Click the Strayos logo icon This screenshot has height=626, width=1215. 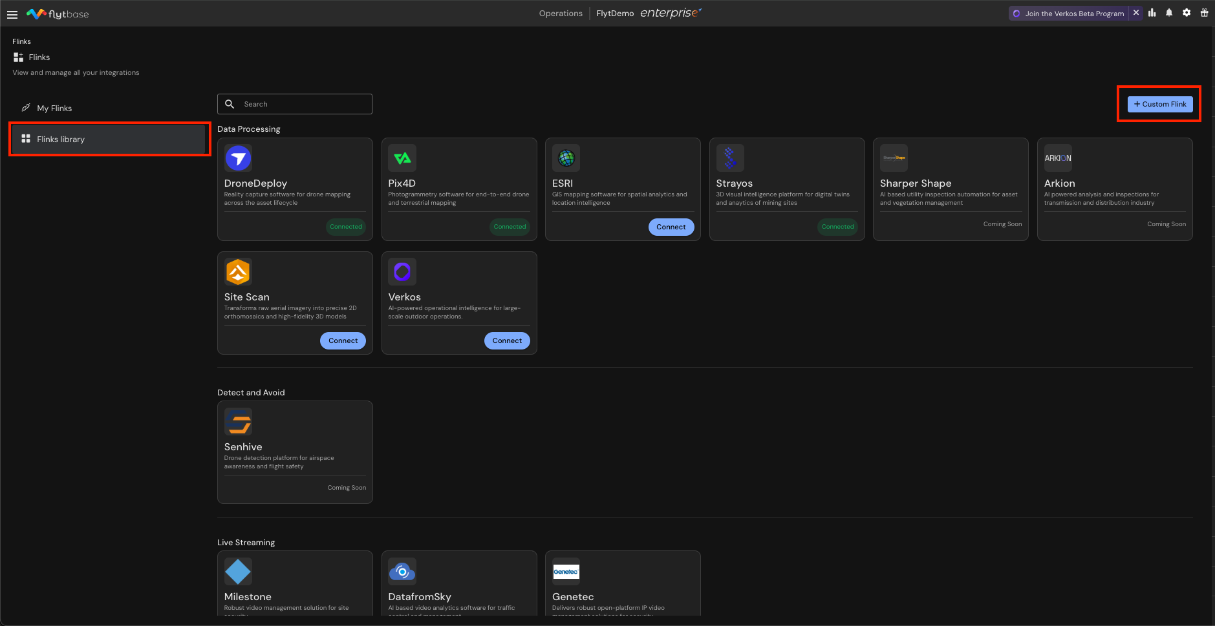click(x=730, y=158)
